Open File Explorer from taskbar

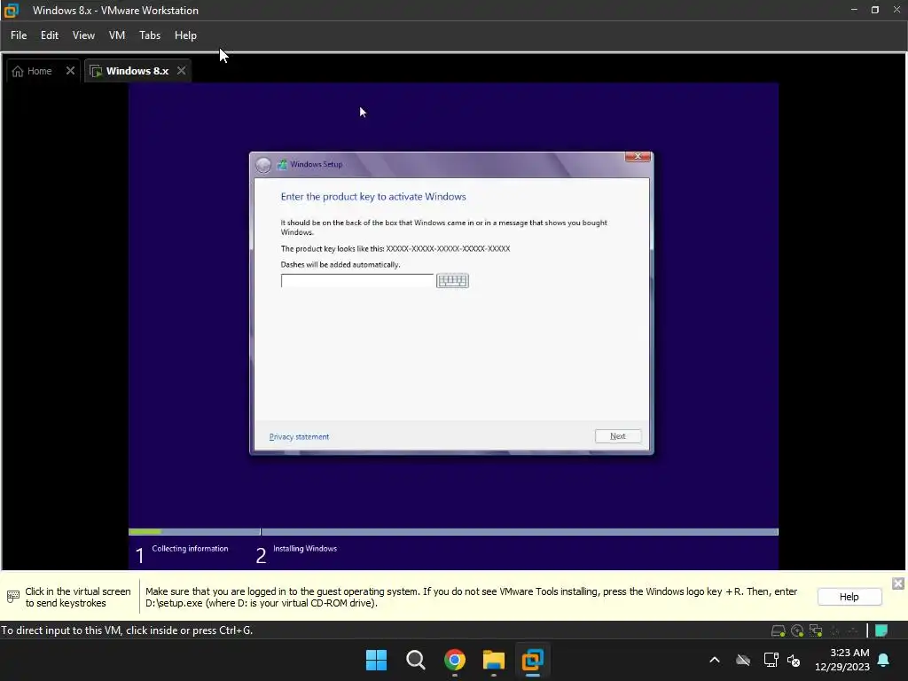tap(493, 660)
